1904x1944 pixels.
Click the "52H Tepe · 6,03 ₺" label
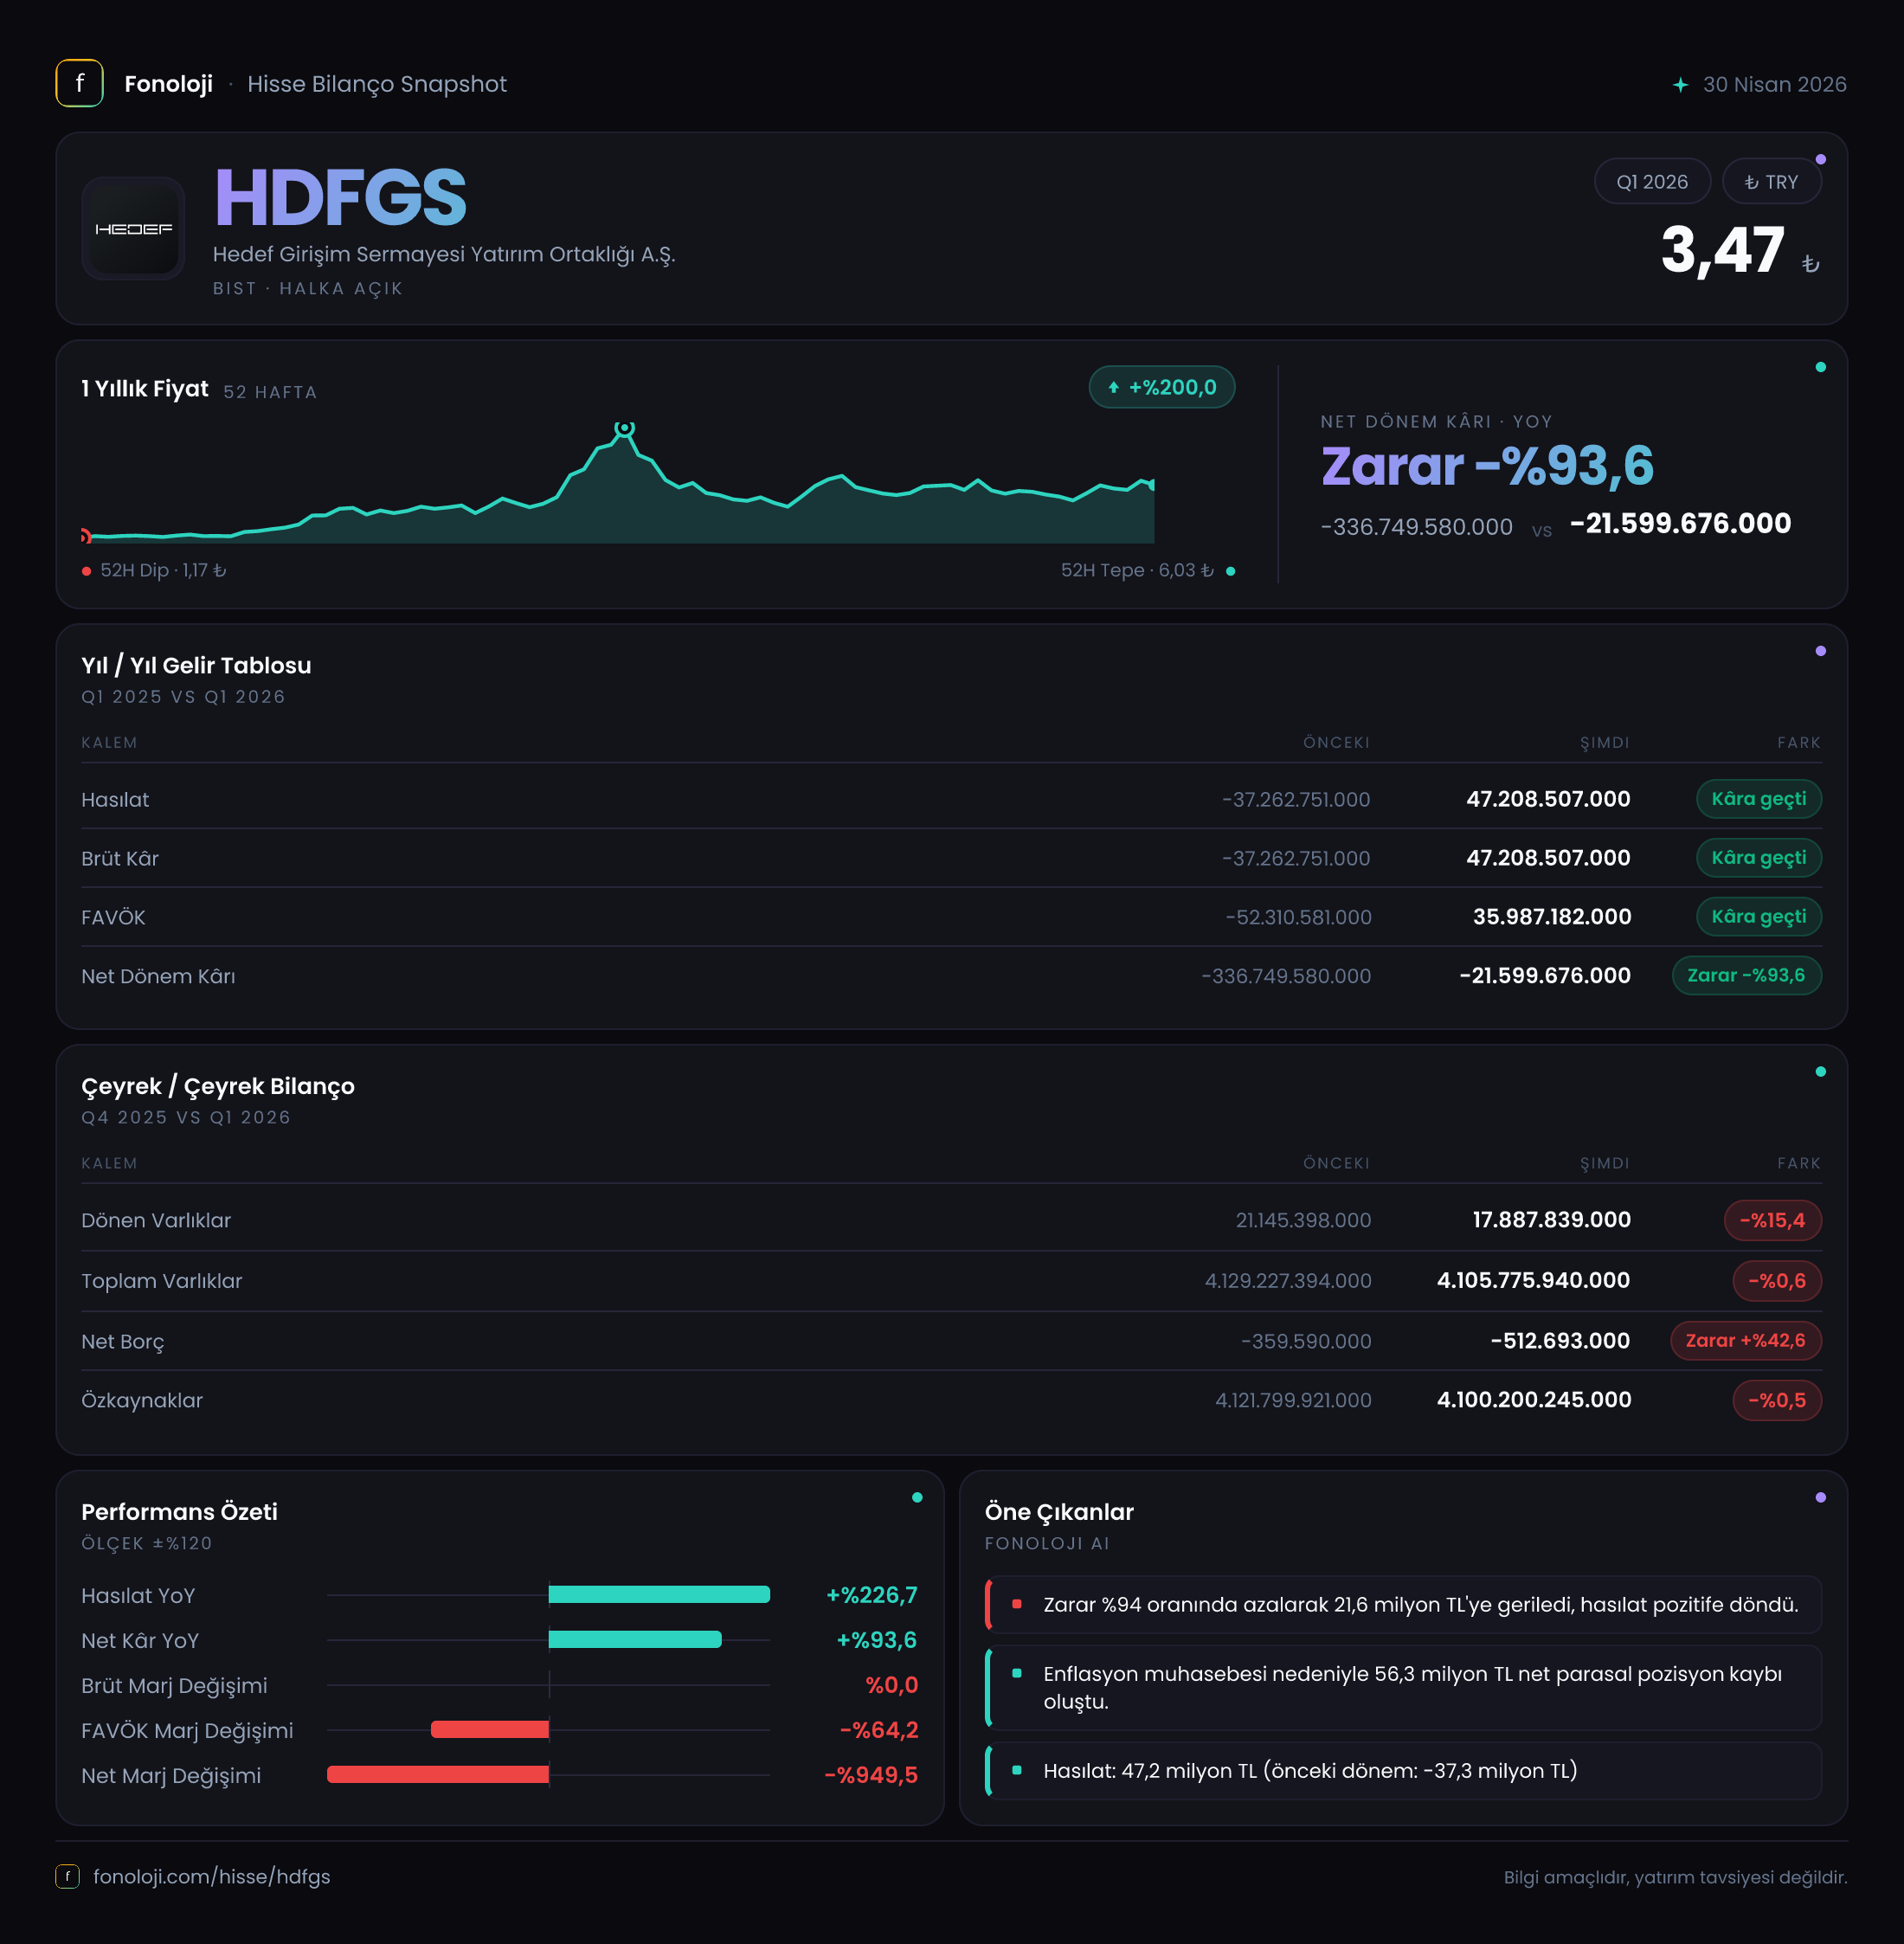pyautogui.click(x=1137, y=570)
